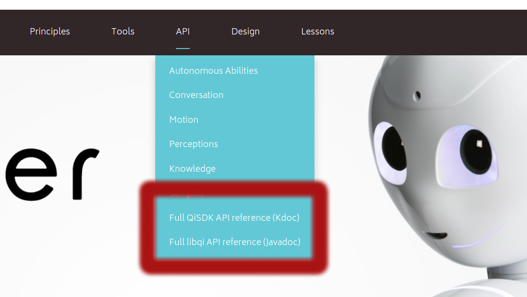The width and height of the screenshot is (527, 297).
Task: Open the Lessons navigation item
Action: tap(318, 31)
